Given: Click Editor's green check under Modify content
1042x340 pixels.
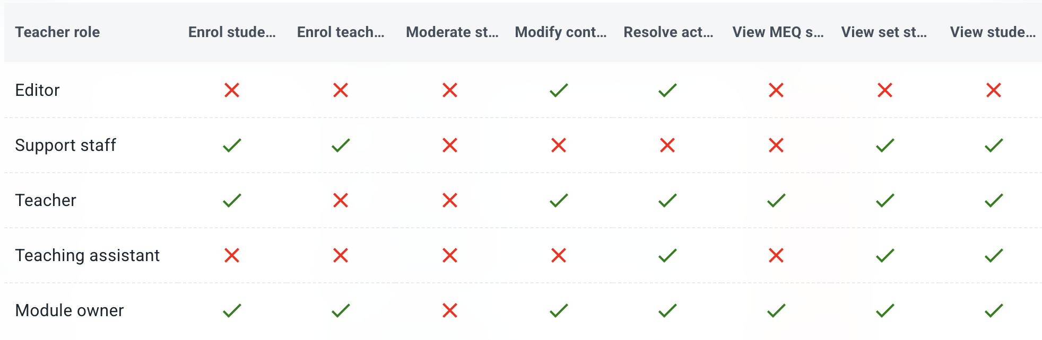Looking at the screenshot, I should tap(559, 90).
